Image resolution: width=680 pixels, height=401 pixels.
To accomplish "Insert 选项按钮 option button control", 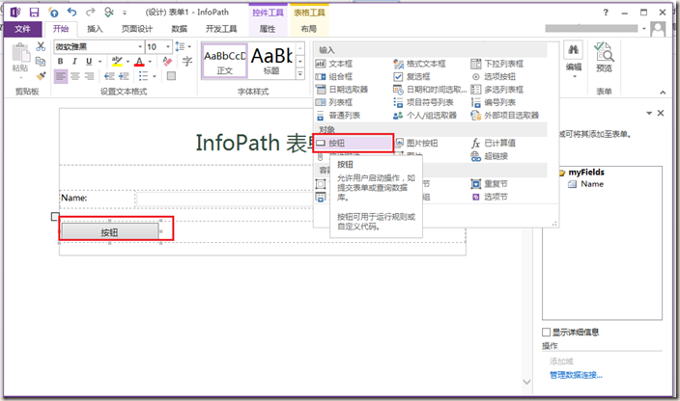I will click(494, 76).
